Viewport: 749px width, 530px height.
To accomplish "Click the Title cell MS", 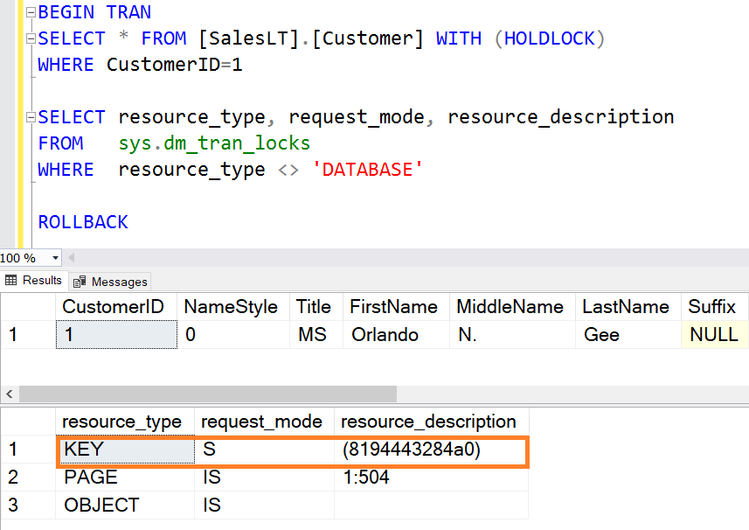I will (316, 335).
